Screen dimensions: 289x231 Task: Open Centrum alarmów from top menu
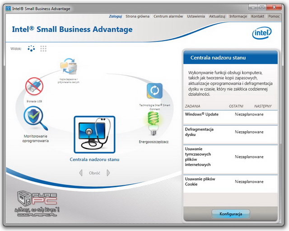[168, 16]
